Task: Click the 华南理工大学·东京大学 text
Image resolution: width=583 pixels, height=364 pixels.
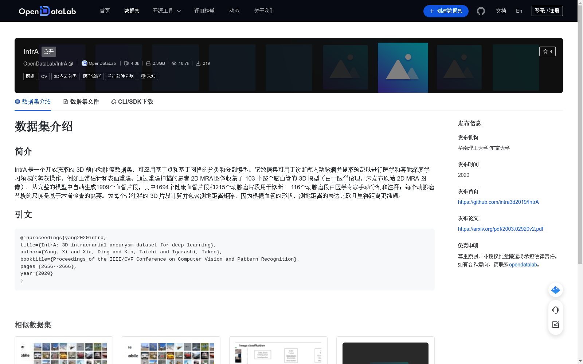Action: (484, 148)
